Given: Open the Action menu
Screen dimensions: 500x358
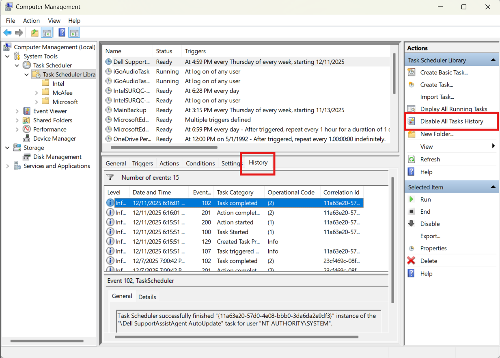Looking at the screenshot, I should pyautogui.click(x=31, y=21).
